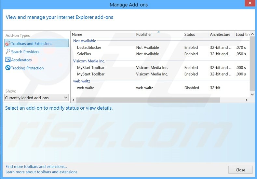Sort list by Load time column header
The height and width of the screenshot is (179, 257).
click(x=242, y=34)
